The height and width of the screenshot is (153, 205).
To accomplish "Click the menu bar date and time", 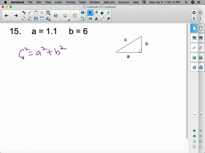I will click(164, 2).
